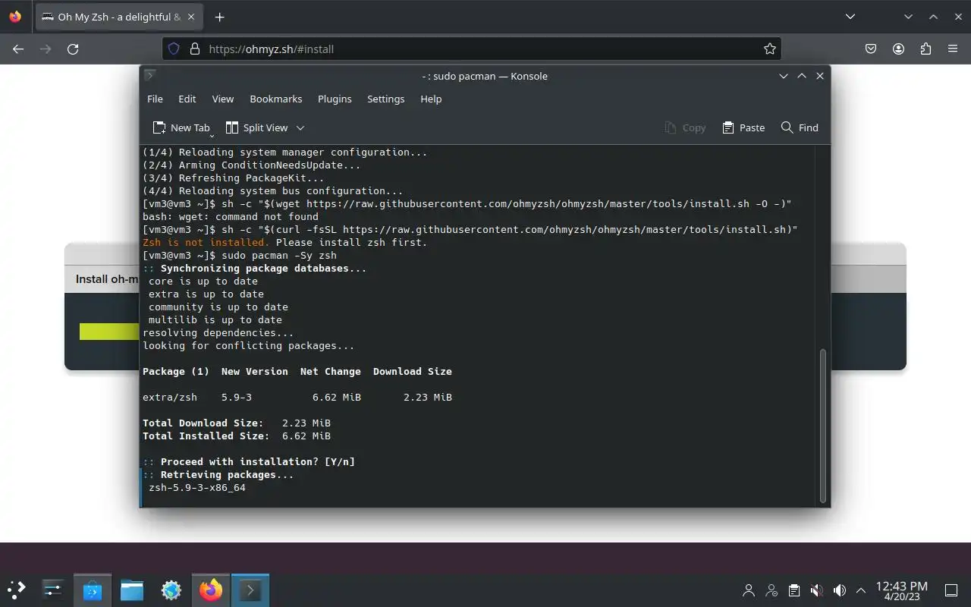Click 'extra/zsh' package row
Image resolution: width=971 pixels, height=607 pixels.
[297, 397]
